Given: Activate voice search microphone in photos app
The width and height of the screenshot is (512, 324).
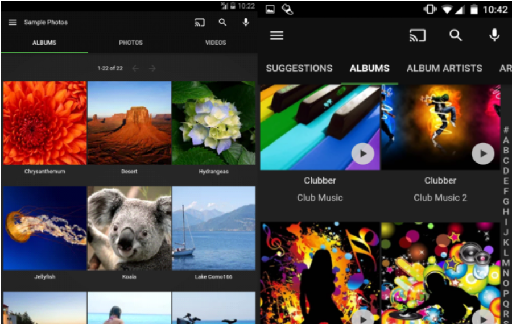Looking at the screenshot, I should [x=246, y=23].
